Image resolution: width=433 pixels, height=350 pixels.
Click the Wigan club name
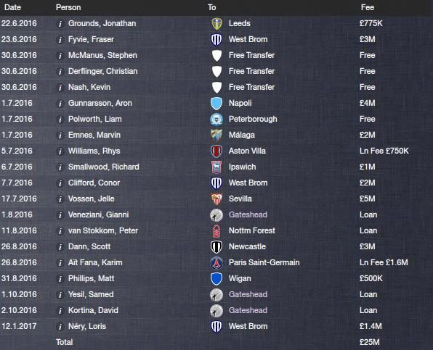point(240,279)
